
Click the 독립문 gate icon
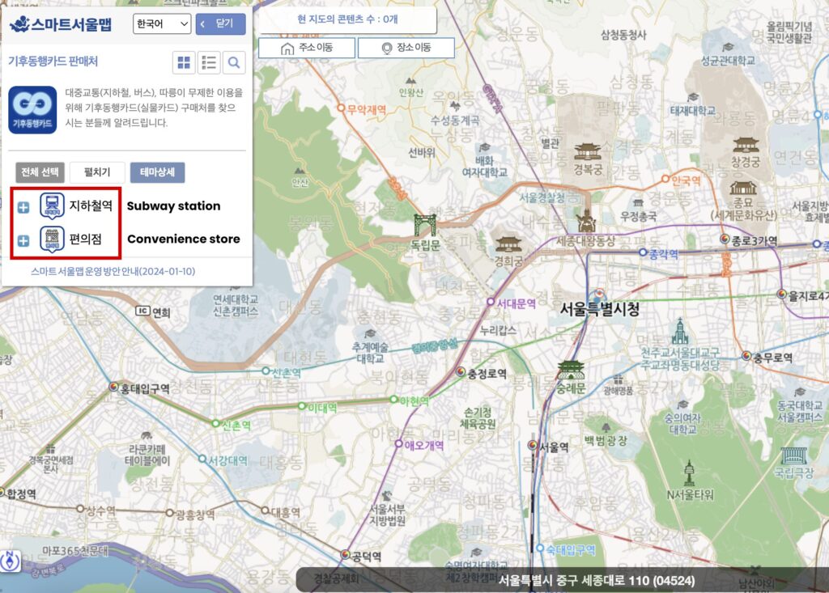point(425,225)
